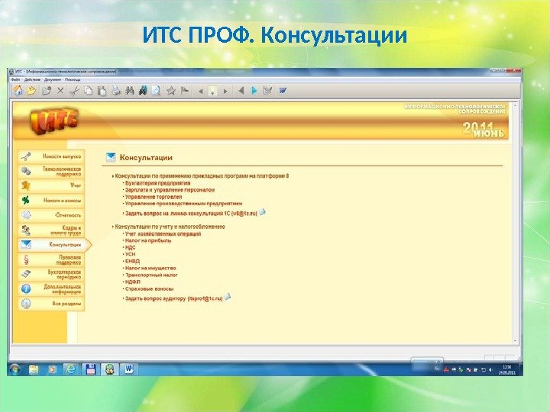Open the Отчетность sidebar section
This screenshot has width=550, height=412.
(51, 215)
